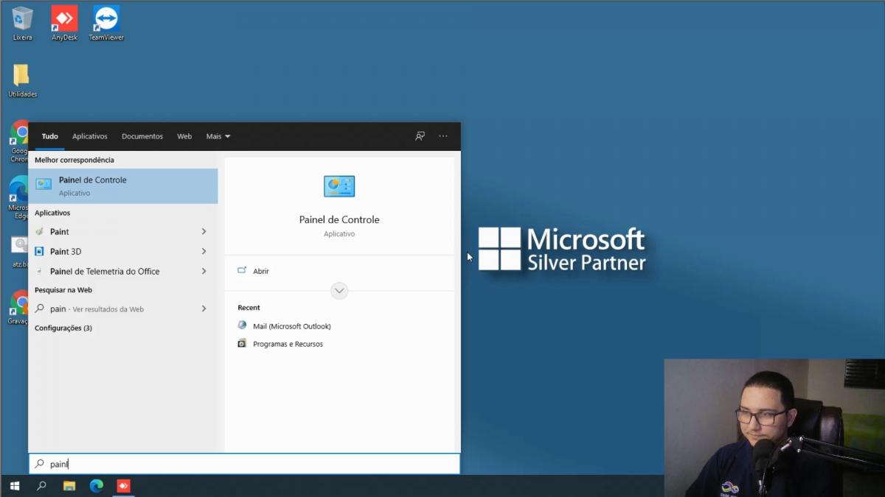885x497 pixels.
Task: Open File Explorer from the taskbar
Action: 69,486
